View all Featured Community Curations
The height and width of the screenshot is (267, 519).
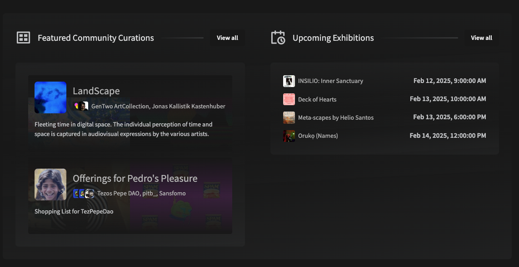coord(227,38)
